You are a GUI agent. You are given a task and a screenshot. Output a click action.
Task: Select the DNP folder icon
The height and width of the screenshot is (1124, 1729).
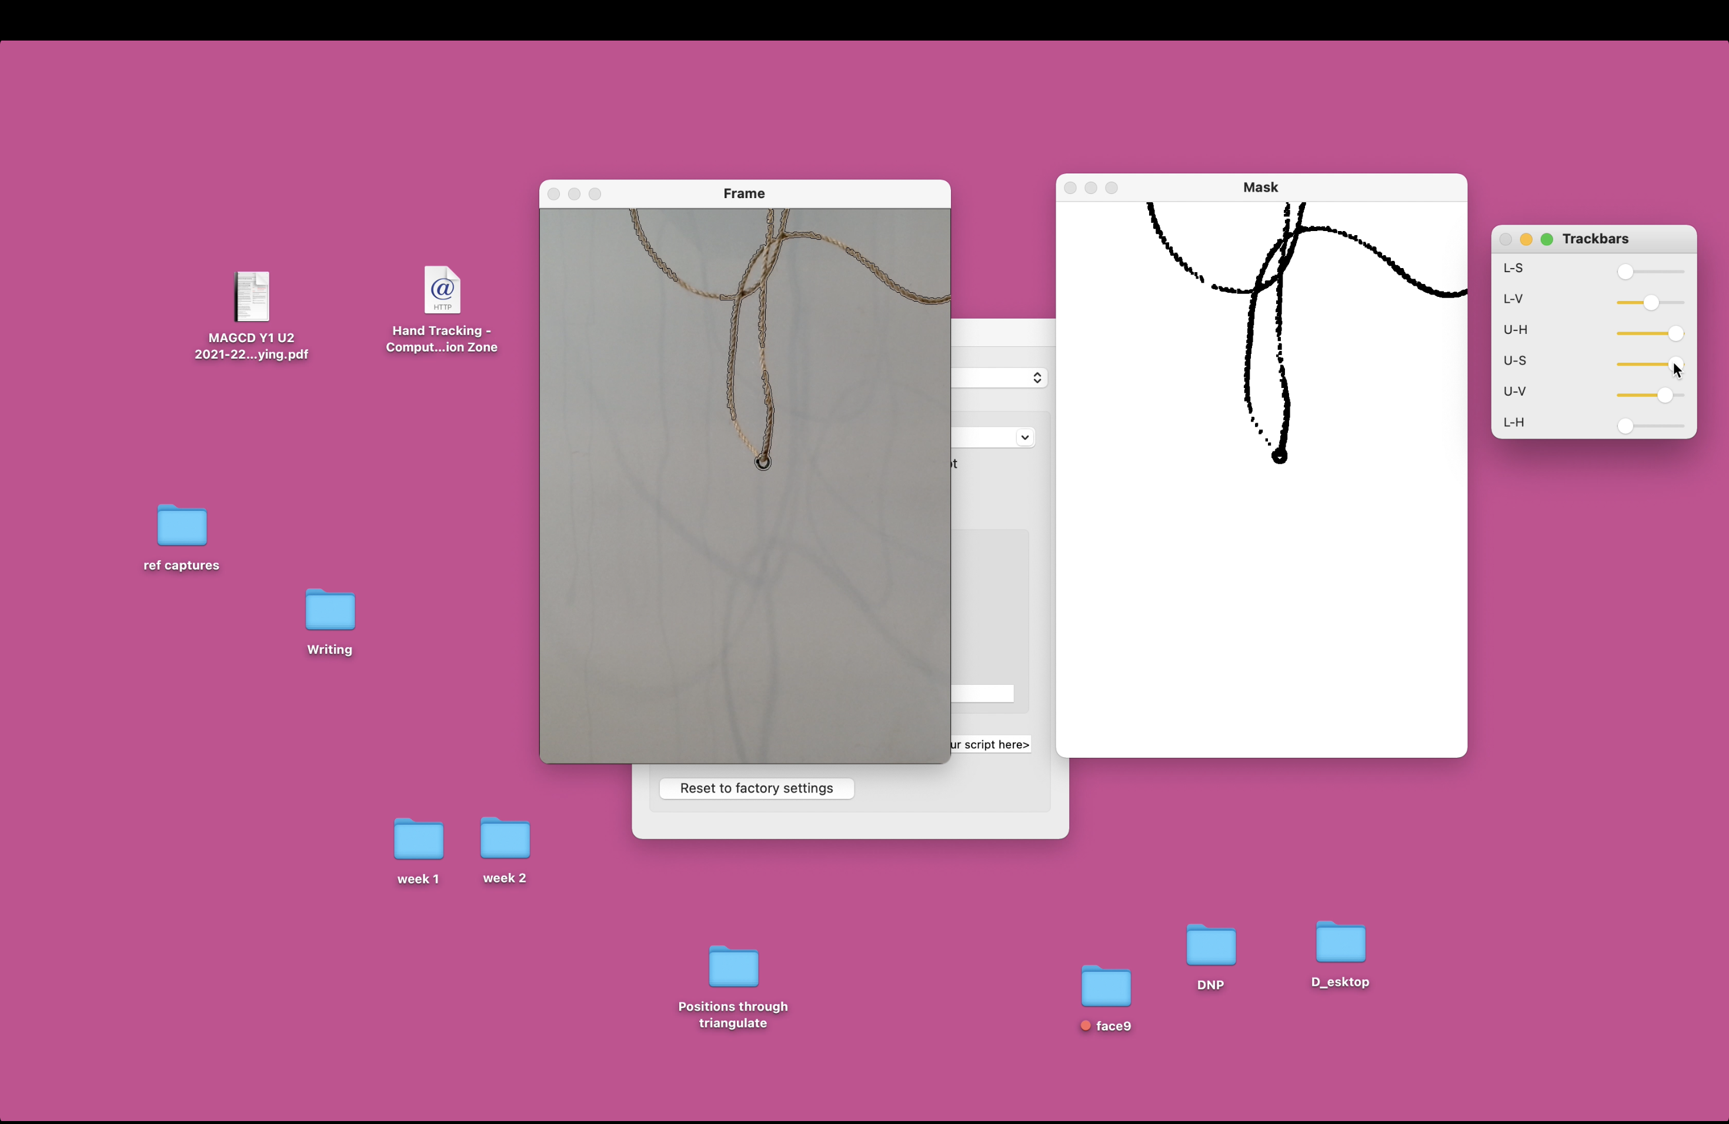1210,945
